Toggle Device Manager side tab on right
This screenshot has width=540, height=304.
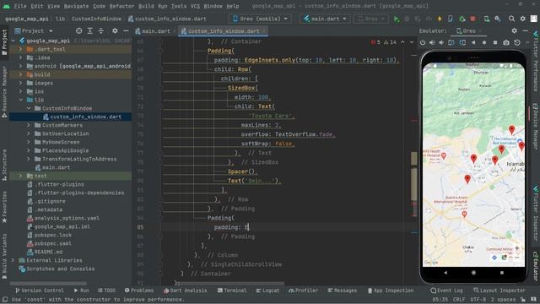click(536, 127)
